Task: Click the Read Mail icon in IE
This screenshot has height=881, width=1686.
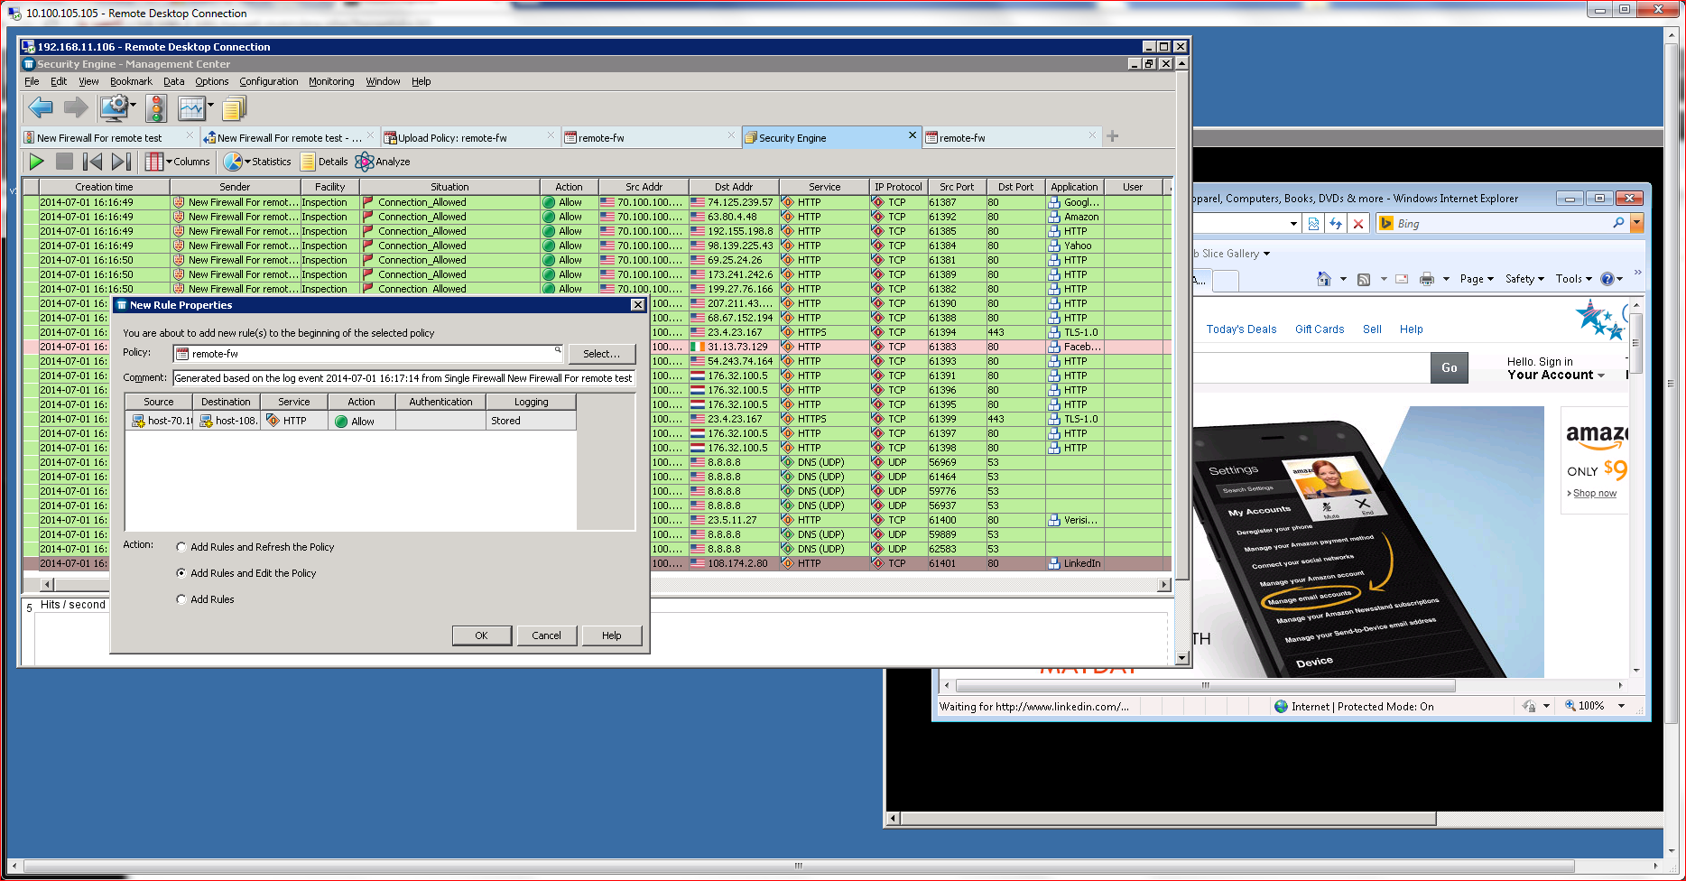Action: [1402, 279]
